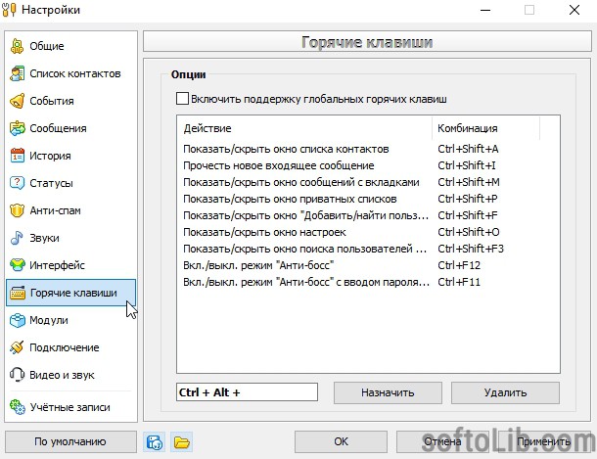
Task: Click the Ctrl+Shift+A combination cell
Action: coord(468,149)
